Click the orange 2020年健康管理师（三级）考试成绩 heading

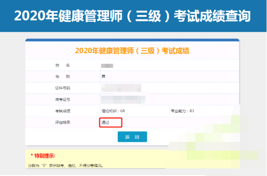point(132,51)
